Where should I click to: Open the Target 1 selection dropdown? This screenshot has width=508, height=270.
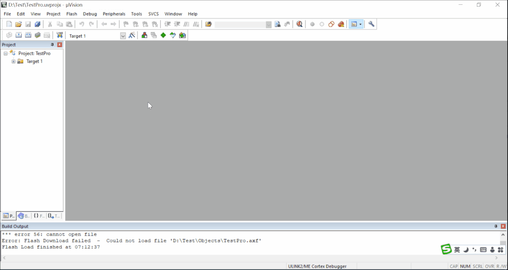pyautogui.click(x=123, y=36)
